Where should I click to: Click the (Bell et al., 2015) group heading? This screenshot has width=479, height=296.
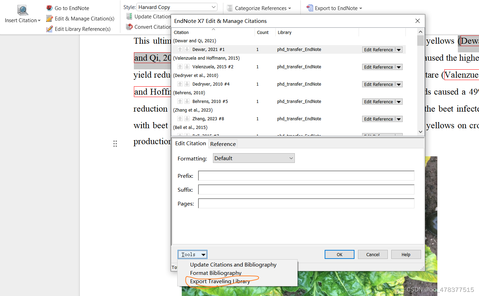[190, 127]
